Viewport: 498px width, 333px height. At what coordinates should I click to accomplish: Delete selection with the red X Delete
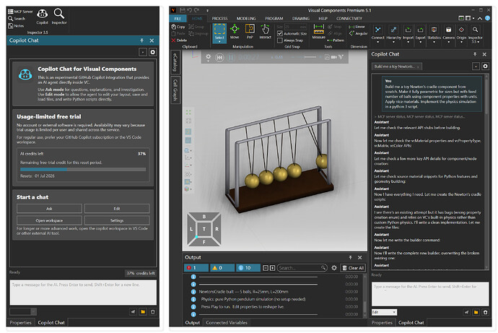click(x=179, y=40)
